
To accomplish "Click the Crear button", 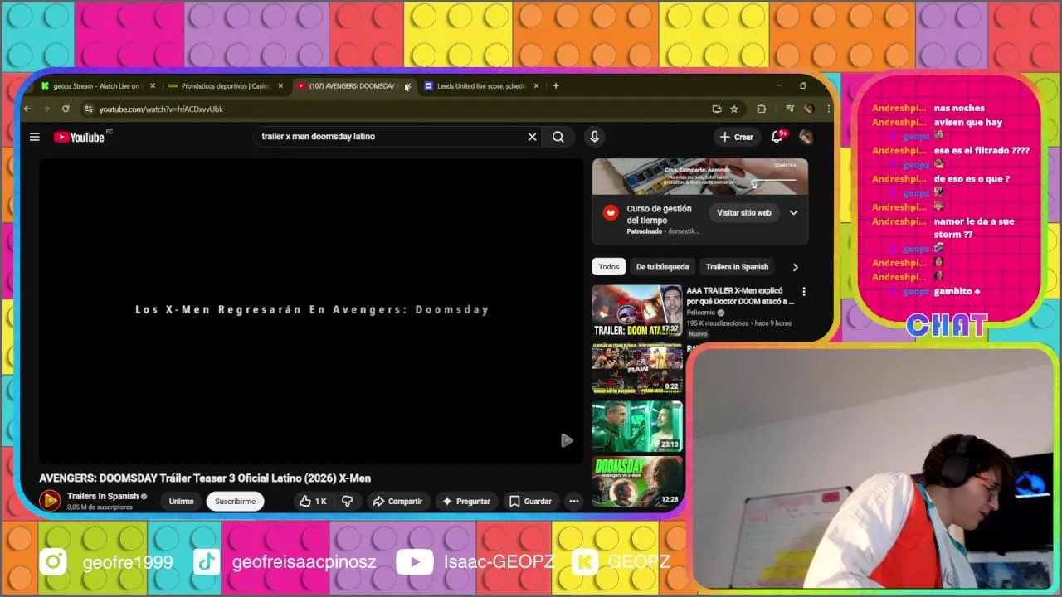I will click(737, 137).
